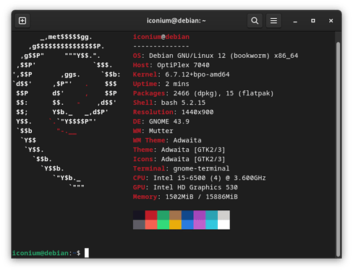
Task: Click the dark blue block in top row
Action: tap(187, 215)
